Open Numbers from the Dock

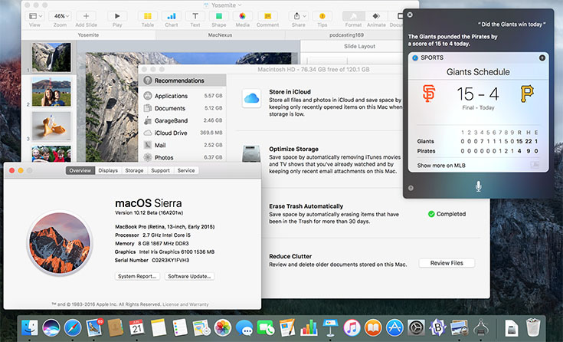(309, 327)
